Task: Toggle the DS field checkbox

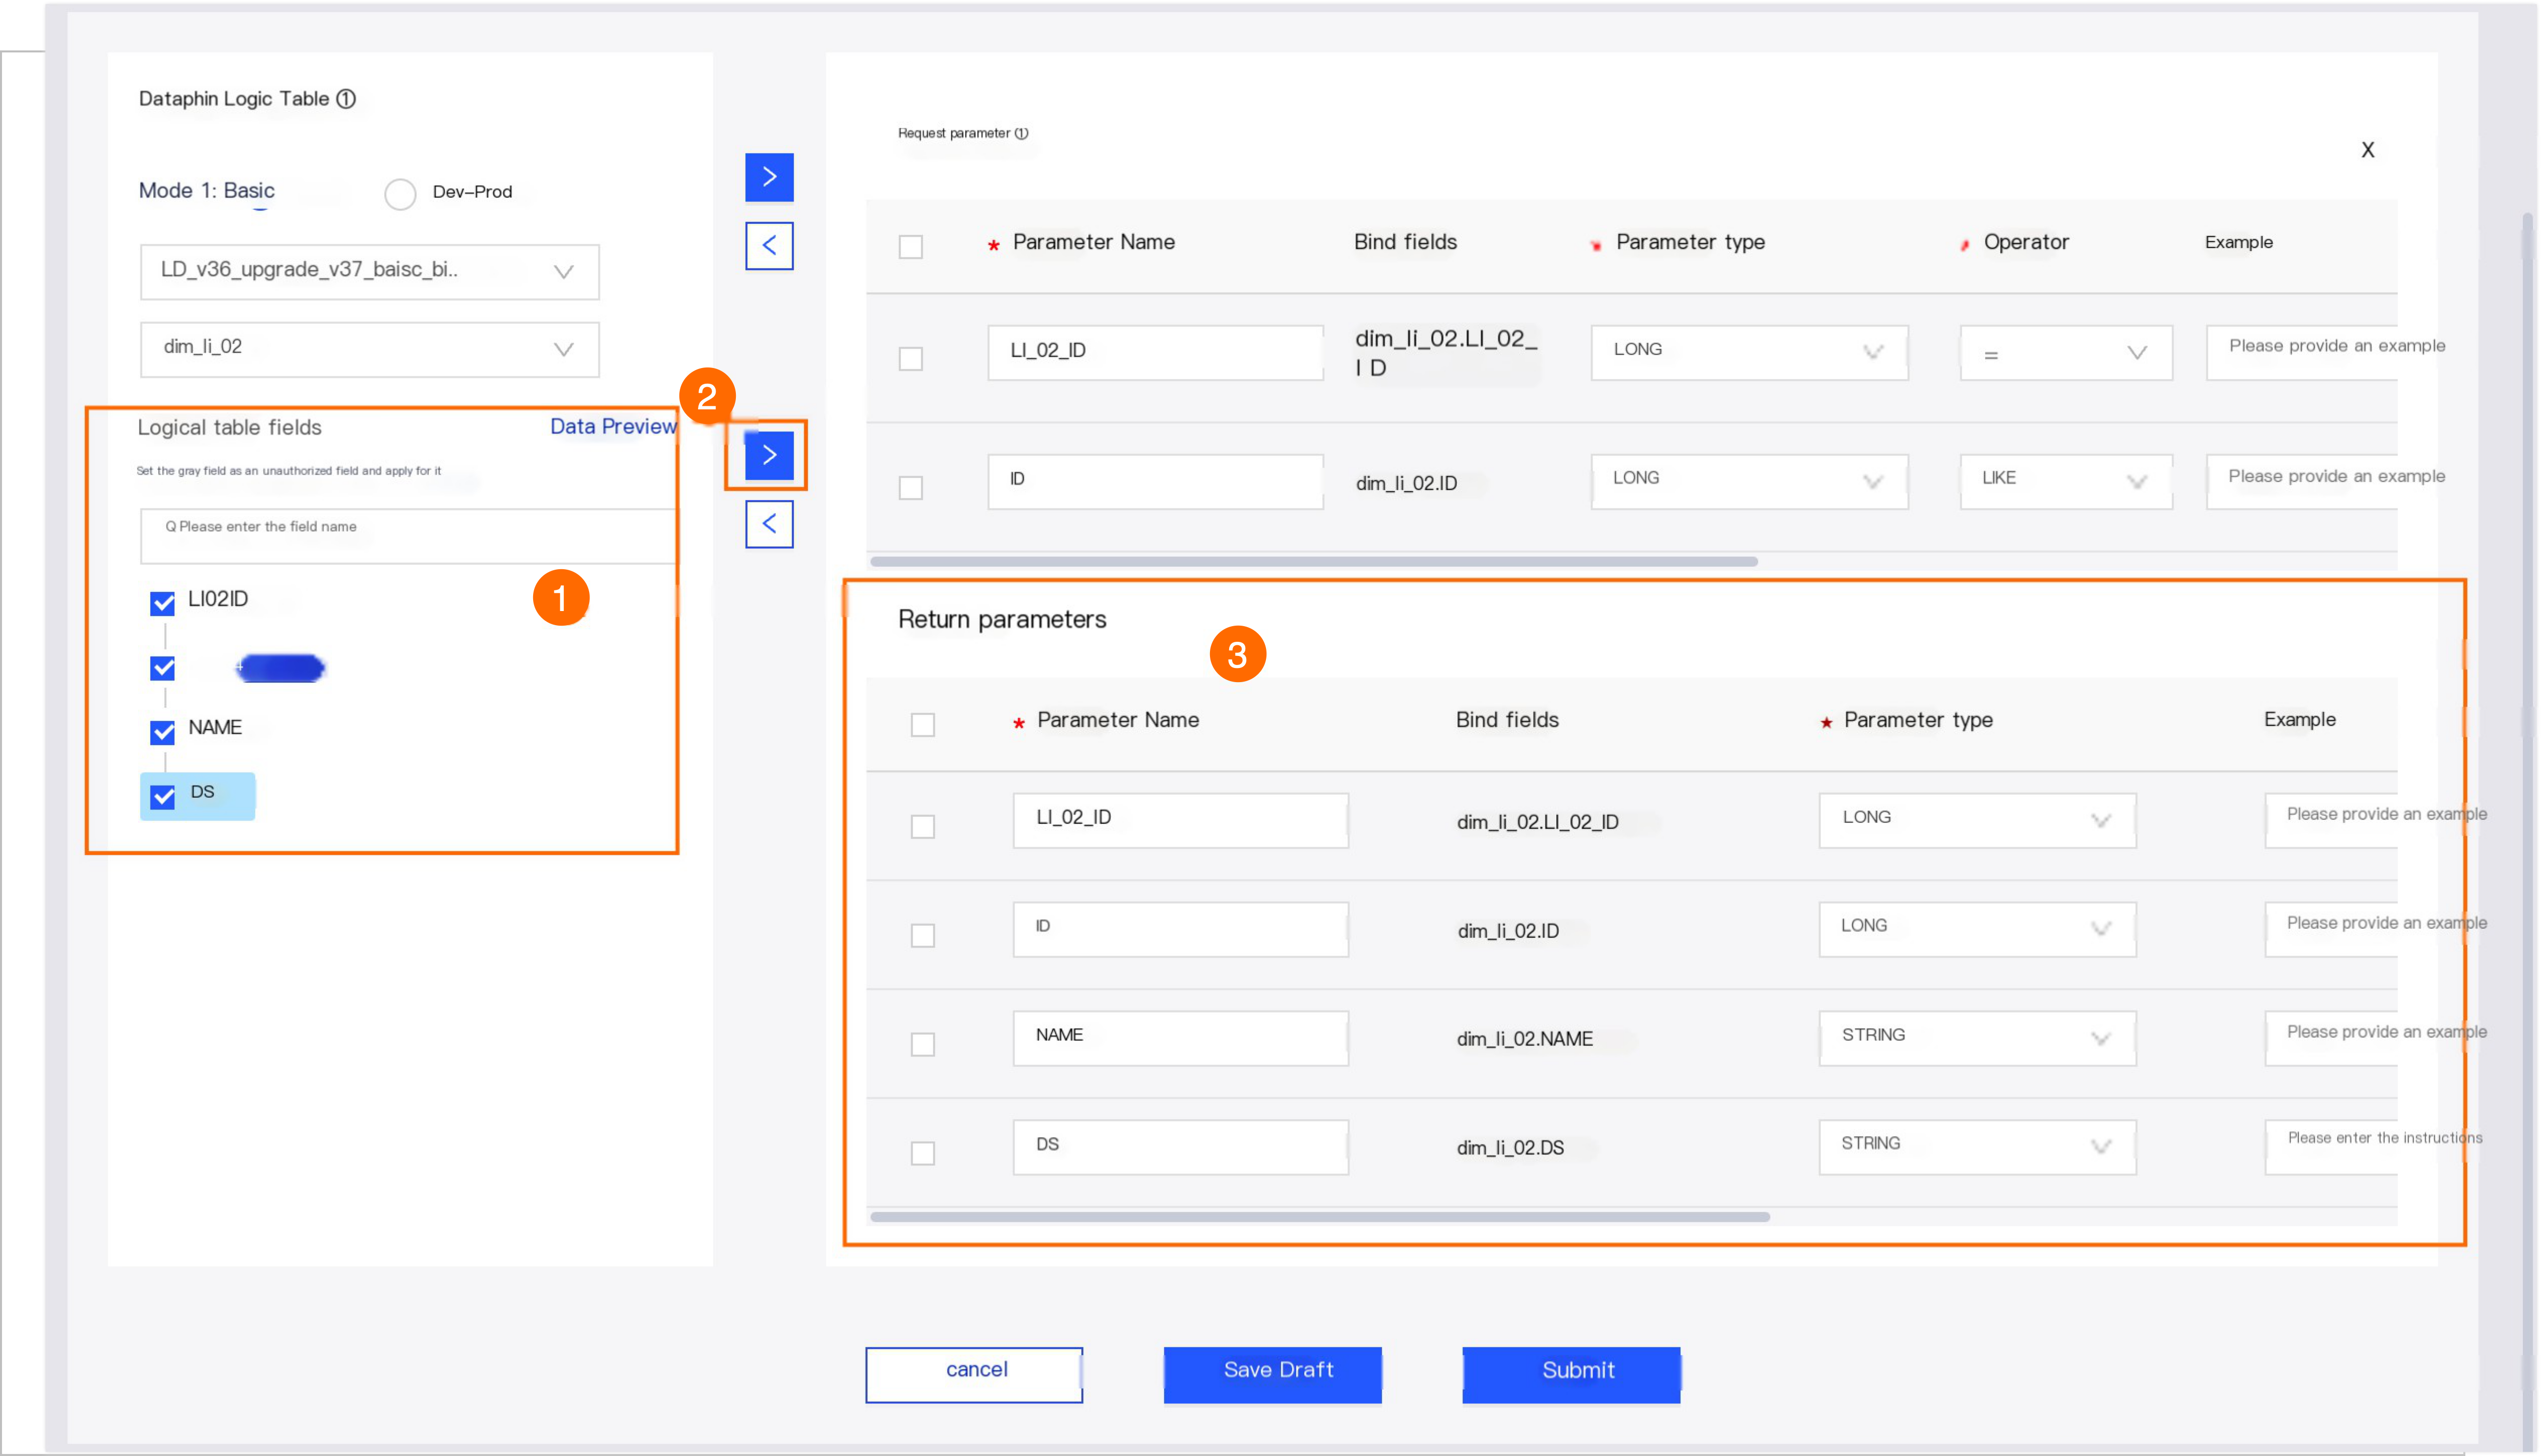Action: pos(163,796)
